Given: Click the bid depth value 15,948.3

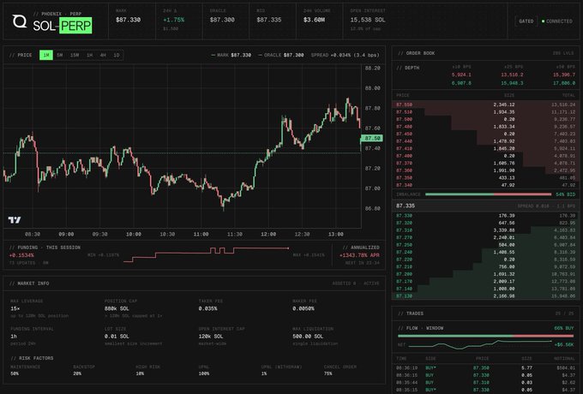Looking at the screenshot, I should (x=512, y=83).
